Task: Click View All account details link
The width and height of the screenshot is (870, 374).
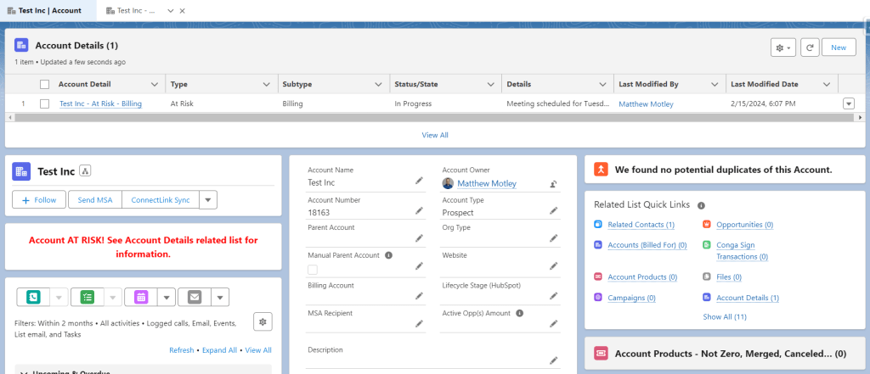Action: pyautogui.click(x=435, y=135)
